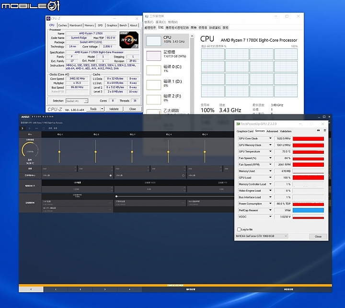Viewport: 345px width, 308px height.
Task: Click the plus icon in Ryzen Master toolbar
Action: click(x=30, y=128)
